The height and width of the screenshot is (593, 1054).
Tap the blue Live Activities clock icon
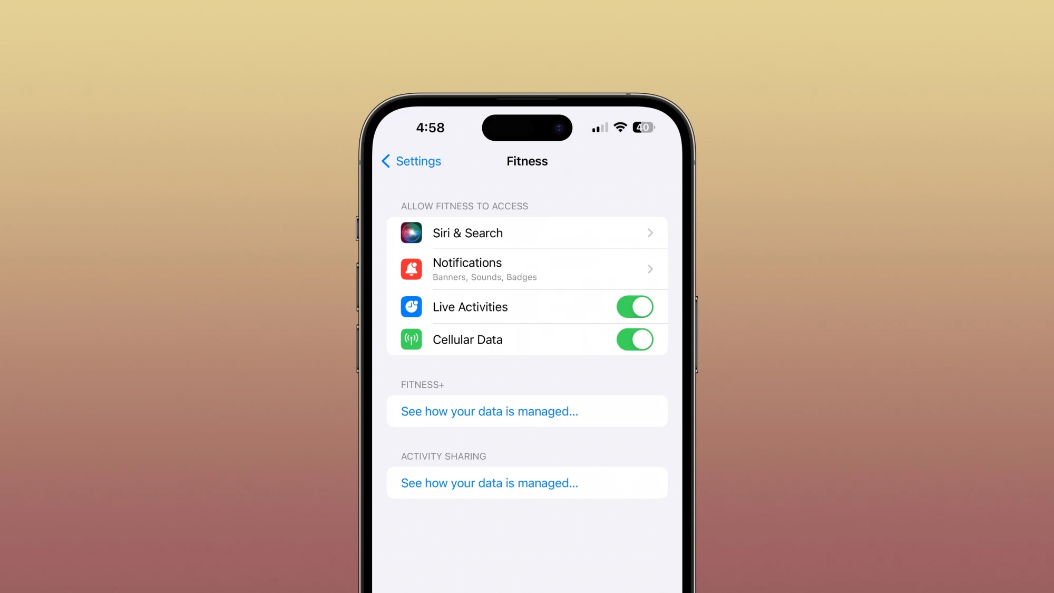[411, 306]
